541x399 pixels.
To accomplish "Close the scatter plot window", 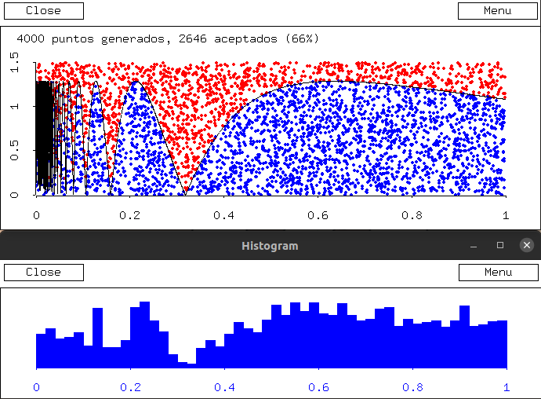I will point(44,11).
